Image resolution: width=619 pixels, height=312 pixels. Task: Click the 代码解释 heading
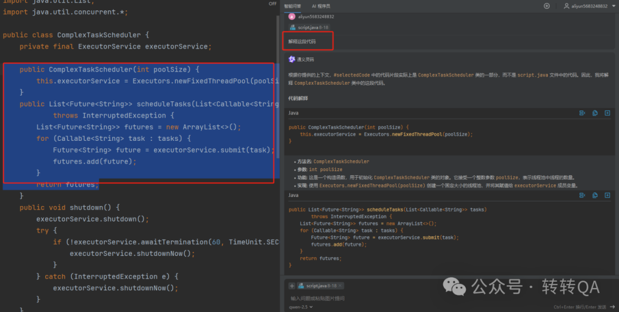298,98
